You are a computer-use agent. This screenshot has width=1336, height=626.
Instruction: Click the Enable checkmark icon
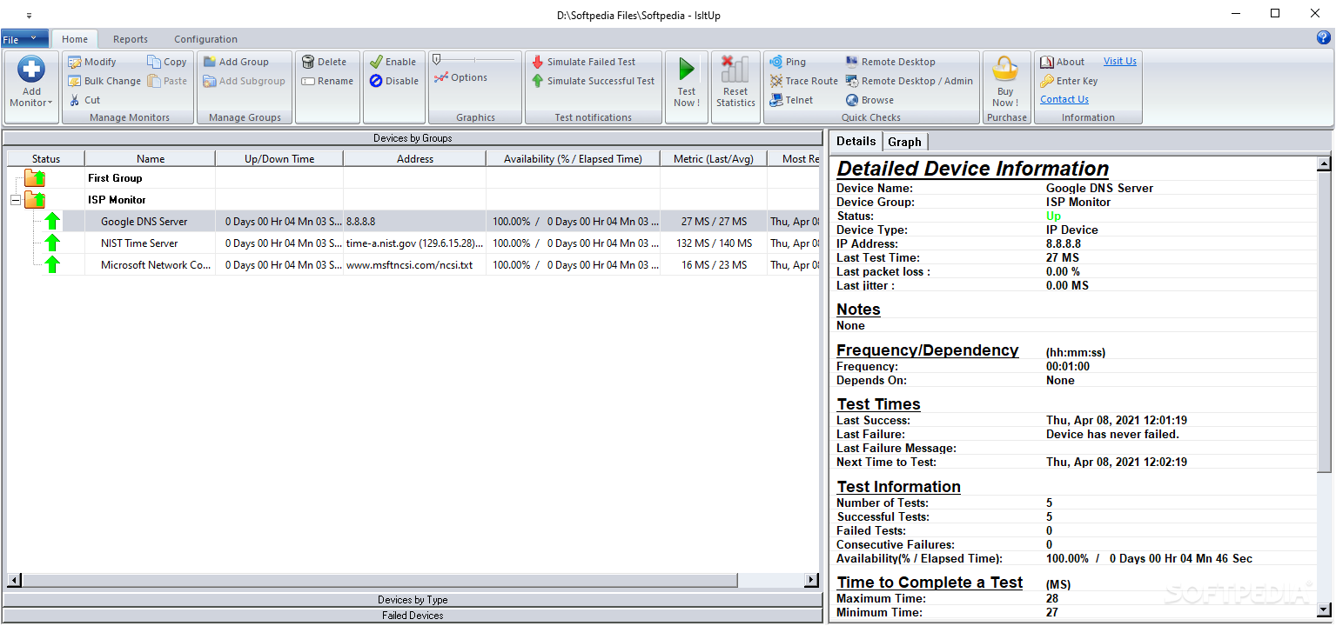click(x=376, y=62)
